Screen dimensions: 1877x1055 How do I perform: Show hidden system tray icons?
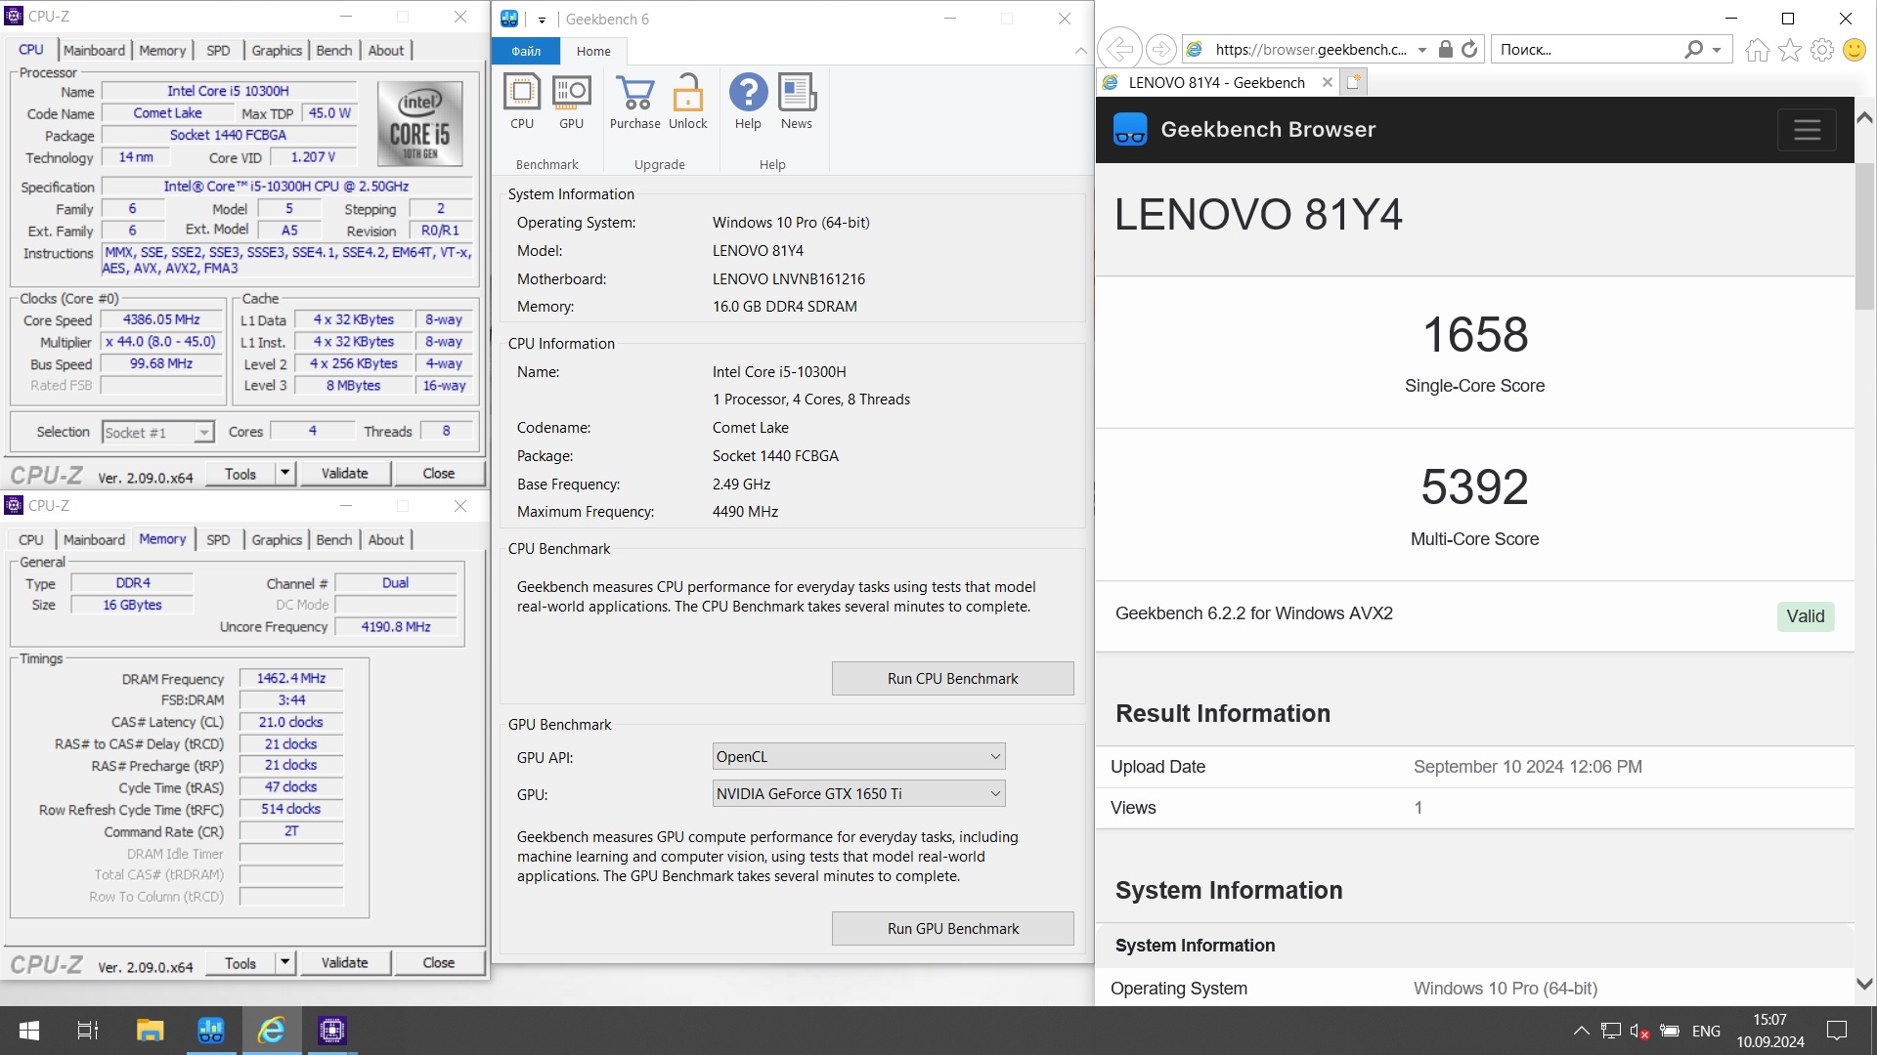coord(1581,1031)
